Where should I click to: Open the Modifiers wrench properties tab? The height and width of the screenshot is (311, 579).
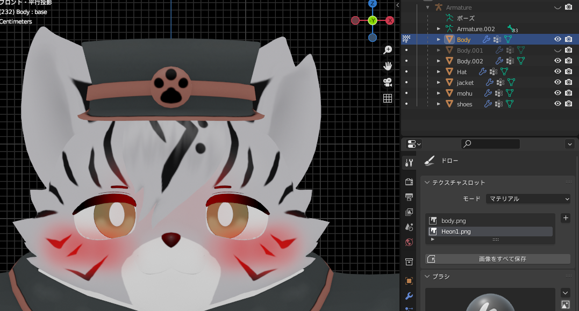coord(409,296)
